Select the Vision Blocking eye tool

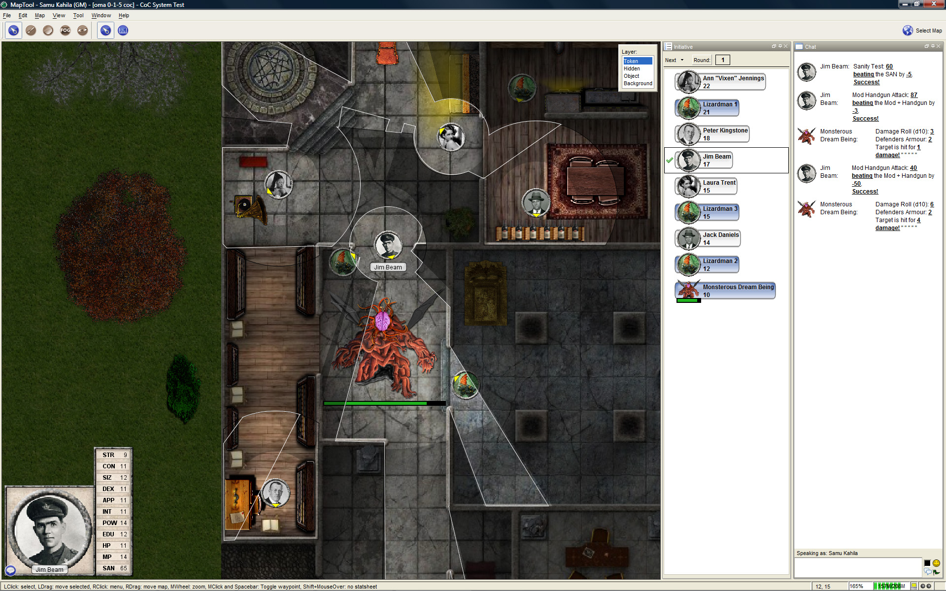(82, 31)
